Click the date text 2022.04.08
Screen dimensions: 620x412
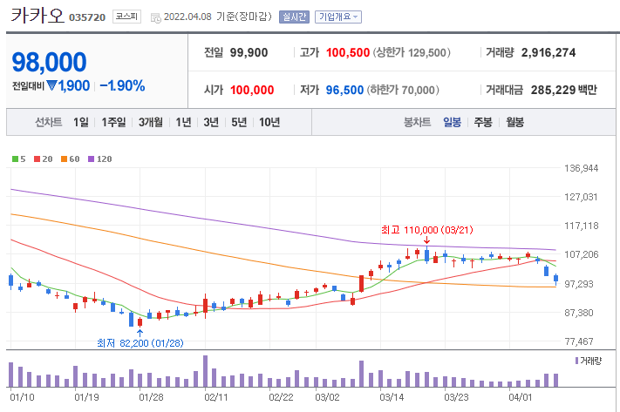(x=187, y=17)
